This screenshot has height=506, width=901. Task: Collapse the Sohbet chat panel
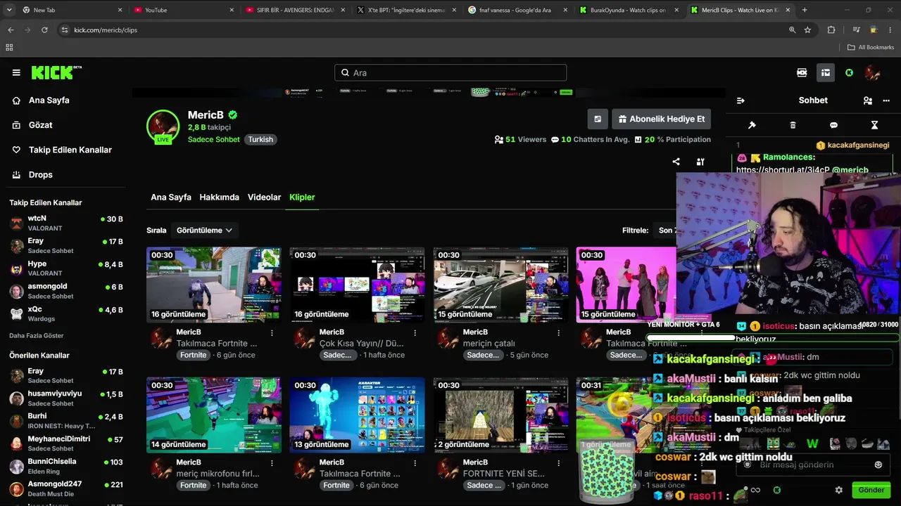click(x=741, y=100)
